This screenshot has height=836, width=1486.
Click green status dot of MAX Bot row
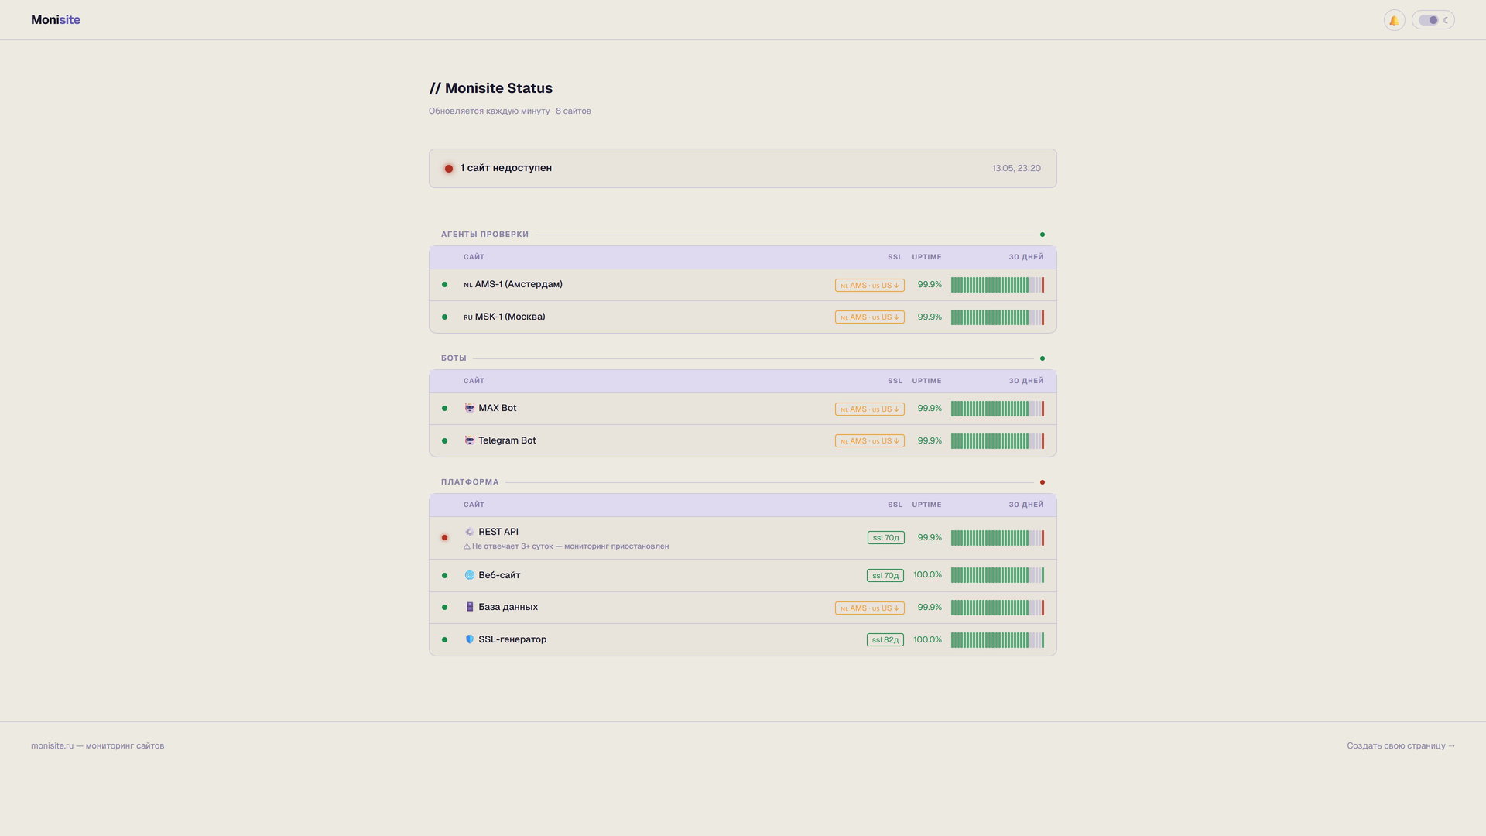pos(444,409)
